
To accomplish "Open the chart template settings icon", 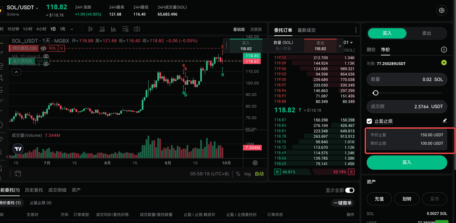I will [125, 29].
